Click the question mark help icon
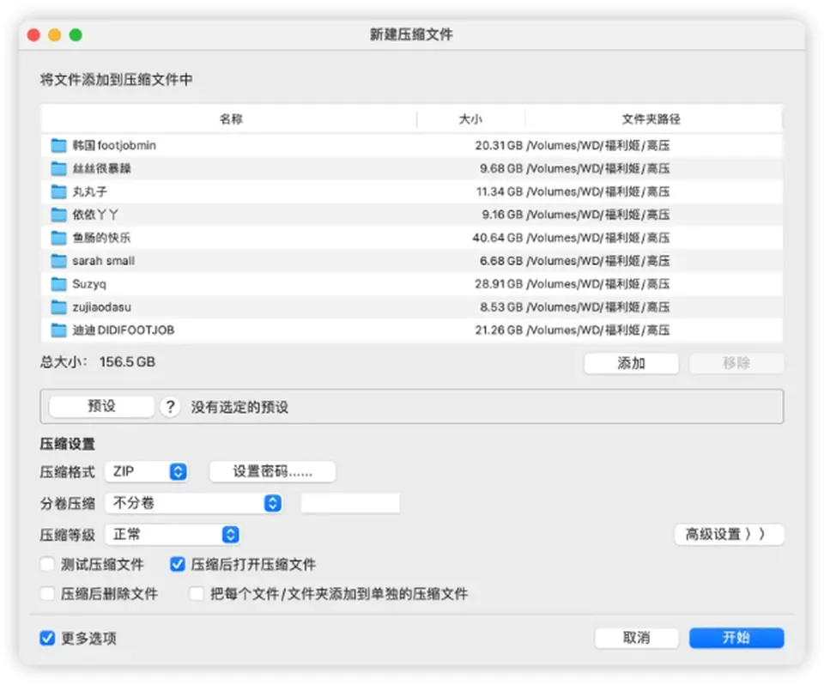824x685 pixels. 170,407
